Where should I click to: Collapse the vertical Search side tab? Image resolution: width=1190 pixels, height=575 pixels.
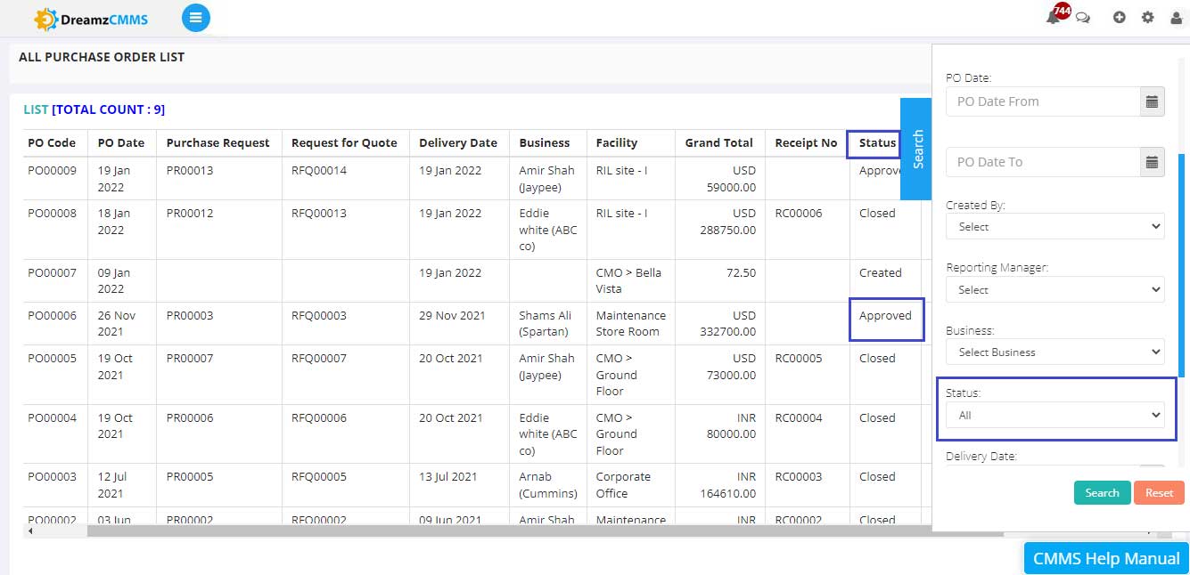[x=916, y=150]
